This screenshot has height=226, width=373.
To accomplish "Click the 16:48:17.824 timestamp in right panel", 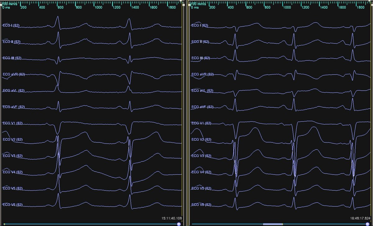I will (x=361, y=218).
